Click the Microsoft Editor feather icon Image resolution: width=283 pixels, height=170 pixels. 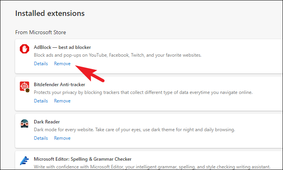click(x=24, y=161)
